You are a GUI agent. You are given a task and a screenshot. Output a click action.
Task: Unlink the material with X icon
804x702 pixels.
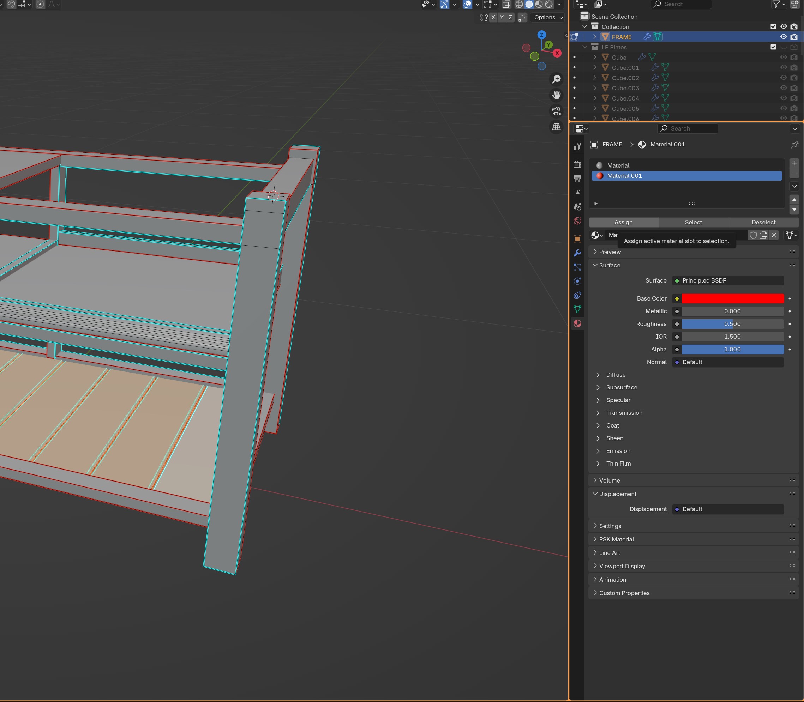774,235
